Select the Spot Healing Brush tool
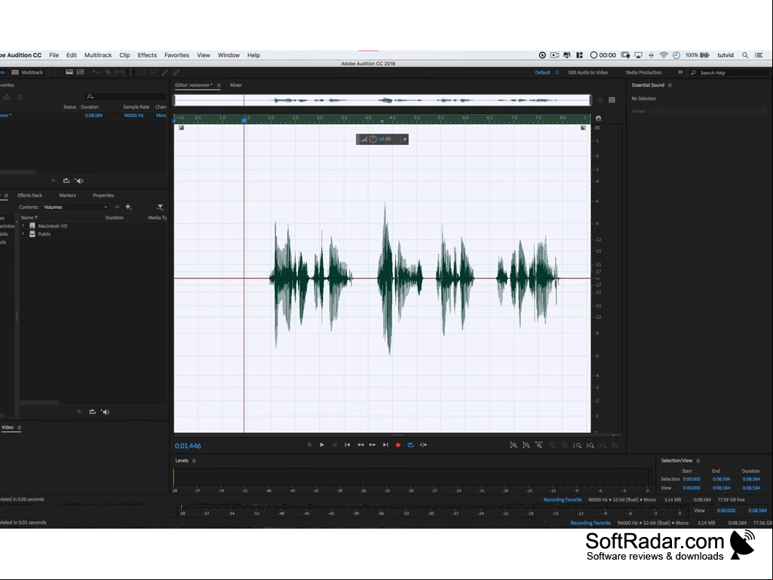Image resolution: width=773 pixels, height=580 pixels. tap(176, 72)
